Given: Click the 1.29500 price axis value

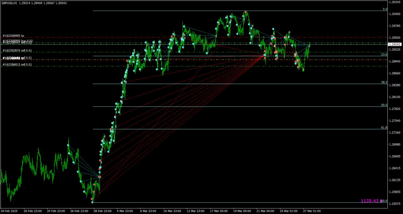Looking at the screenshot, I should 395,38.
